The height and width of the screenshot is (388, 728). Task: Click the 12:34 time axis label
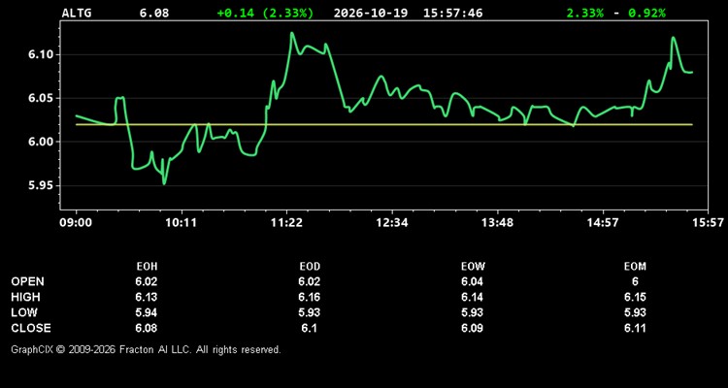click(x=392, y=223)
